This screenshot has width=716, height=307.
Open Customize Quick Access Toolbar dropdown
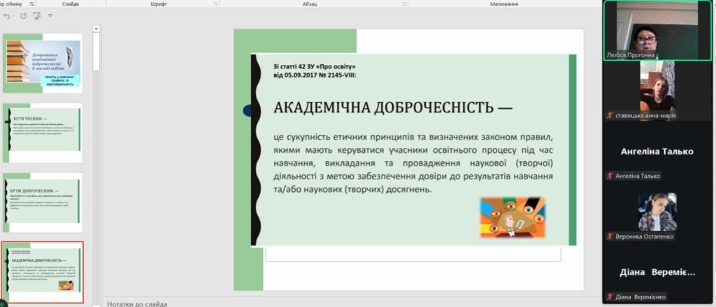50,15
